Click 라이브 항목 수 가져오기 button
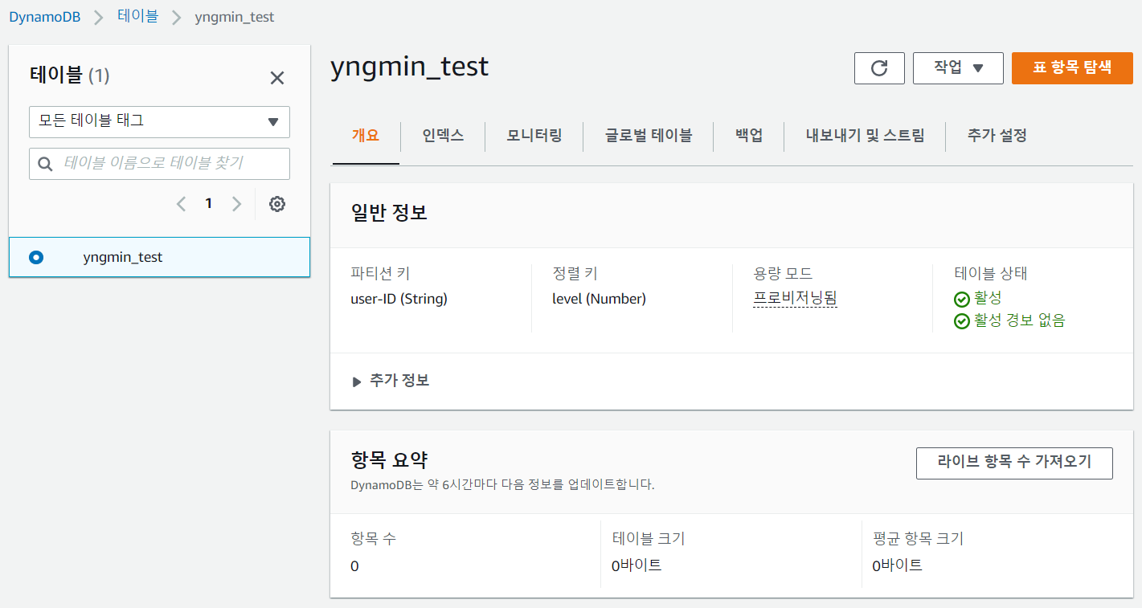The width and height of the screenshot is (1142, 608). pyautogui.click(x=1014, y=463)
